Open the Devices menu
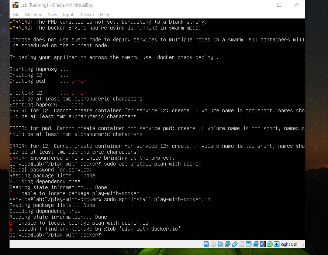 point(87,15)
